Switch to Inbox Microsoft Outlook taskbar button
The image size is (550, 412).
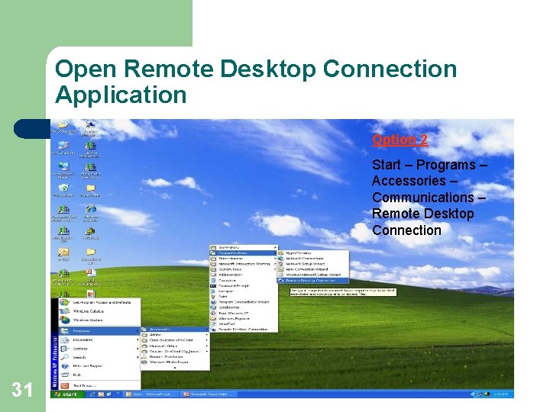(x=151, y=394)
